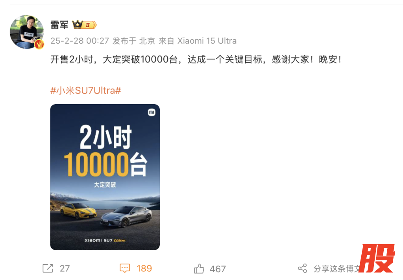Click the share network icon

303,269
